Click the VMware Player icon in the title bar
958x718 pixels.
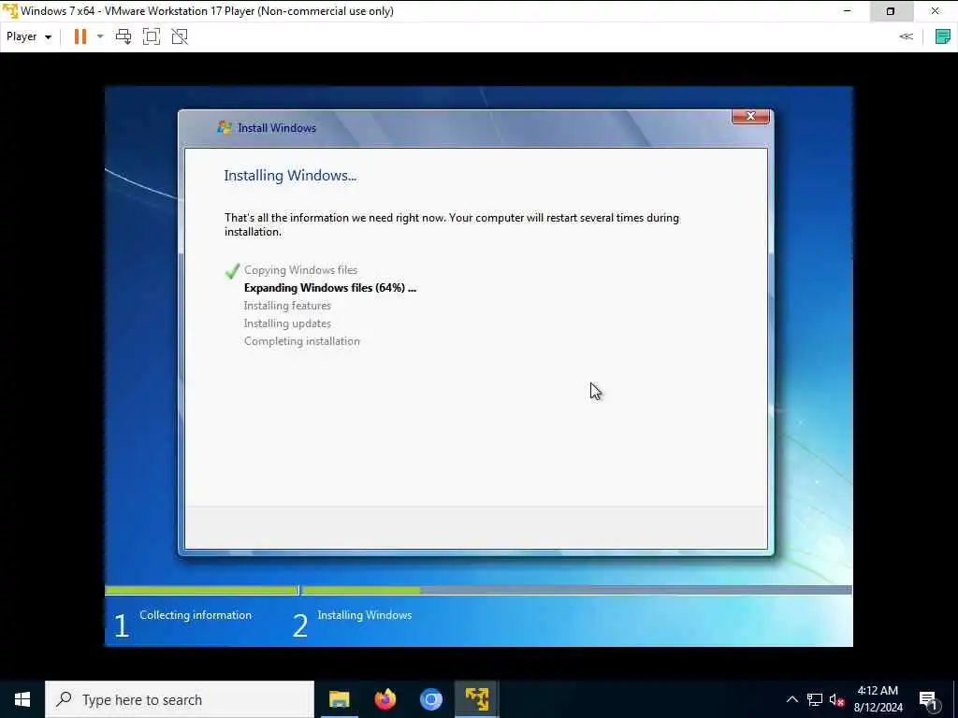coord(10,11)
